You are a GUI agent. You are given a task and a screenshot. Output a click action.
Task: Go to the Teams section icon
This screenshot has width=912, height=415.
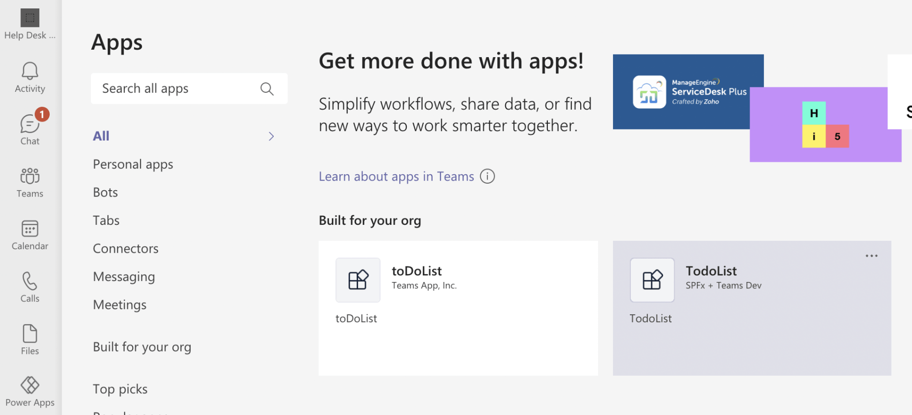30,176
